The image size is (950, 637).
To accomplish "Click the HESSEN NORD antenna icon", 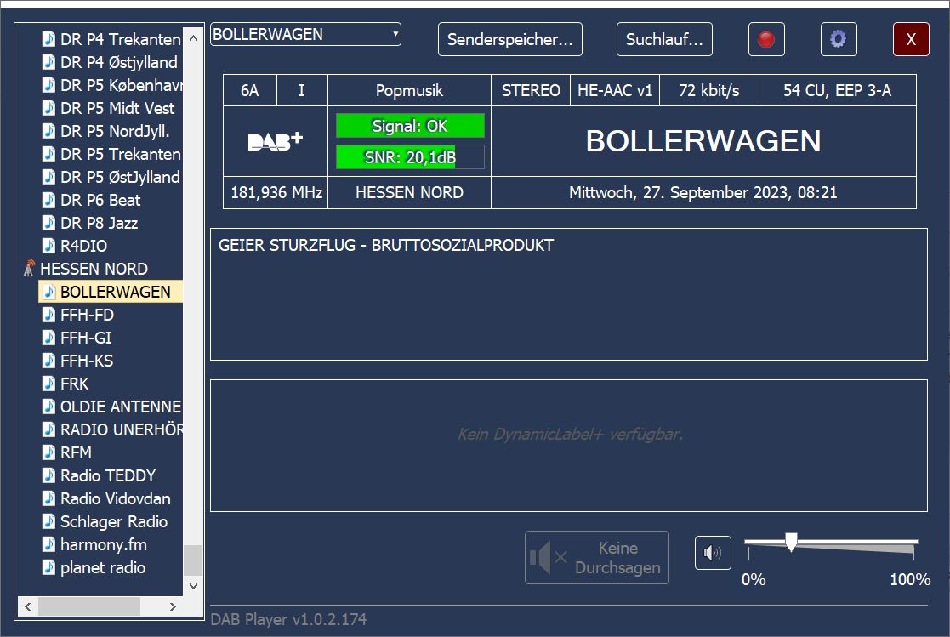I will point(30,269).
